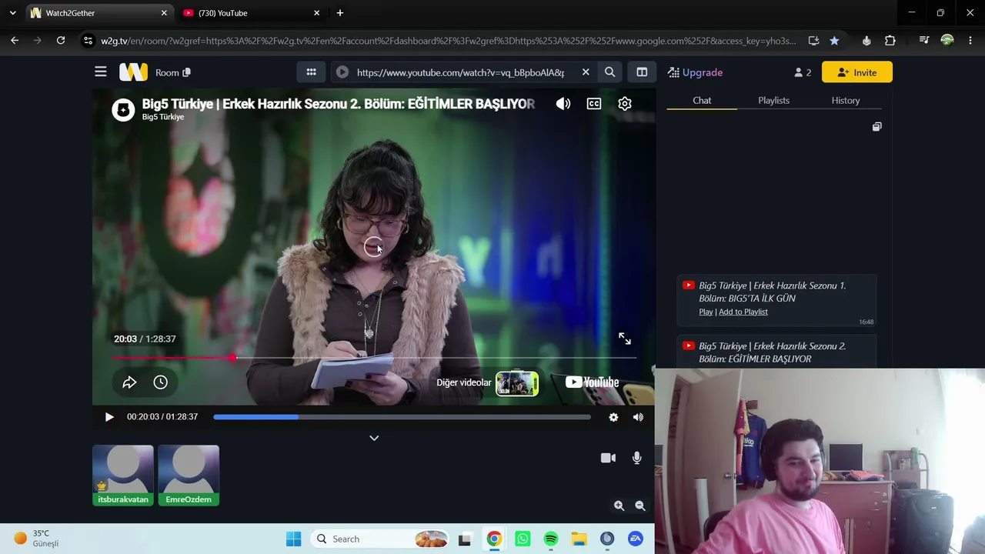
Task: Search for the entered video URL
Action: point(609,72)
